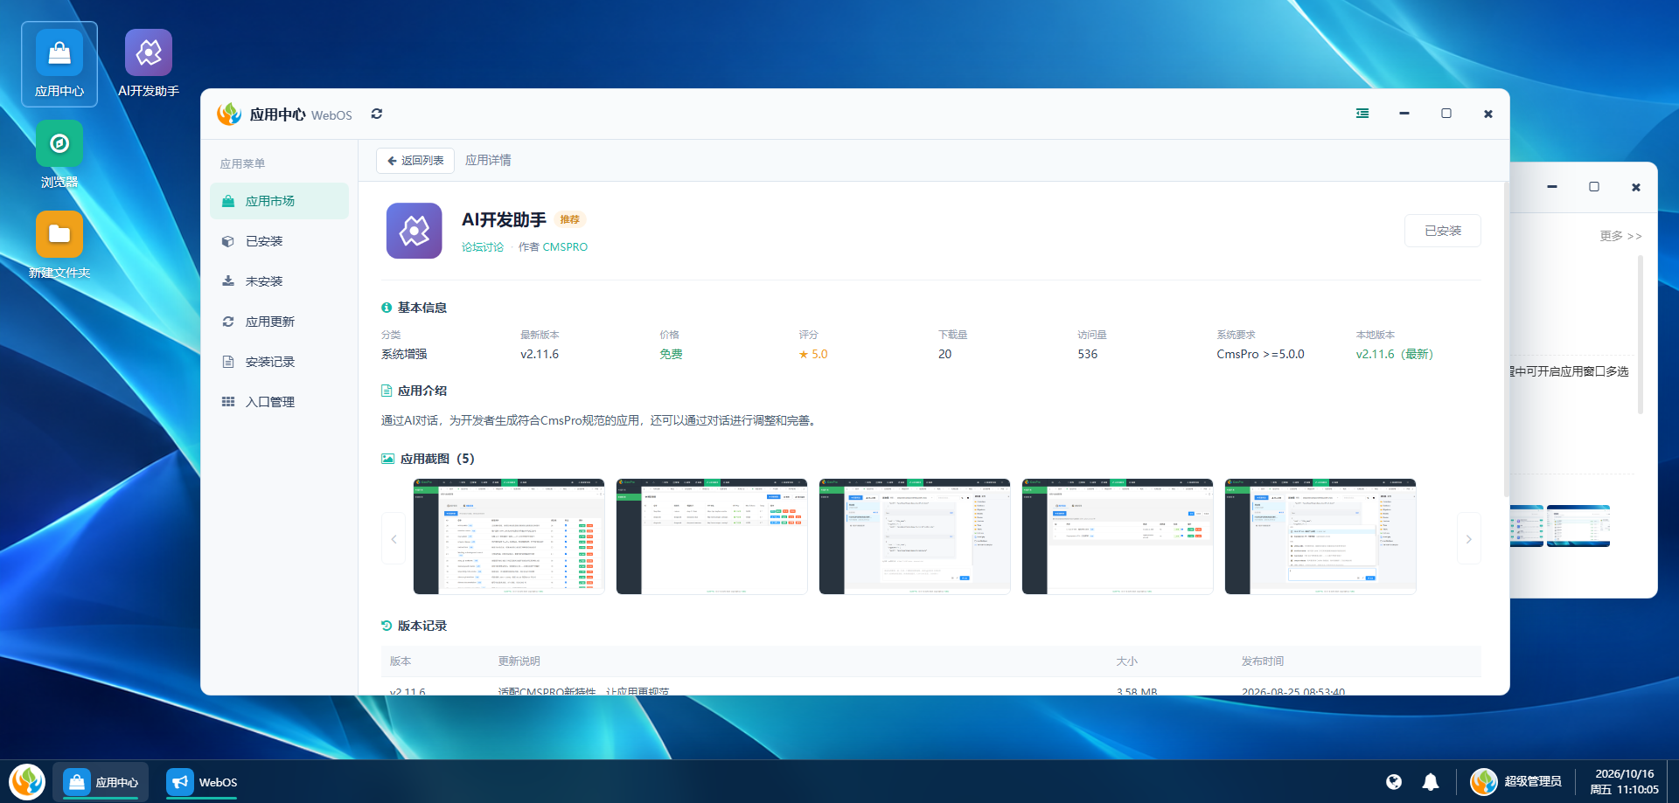The image size is (1679, 803).
Task: Click the start menu logo on taskbar
Action: tap(27, 781)
